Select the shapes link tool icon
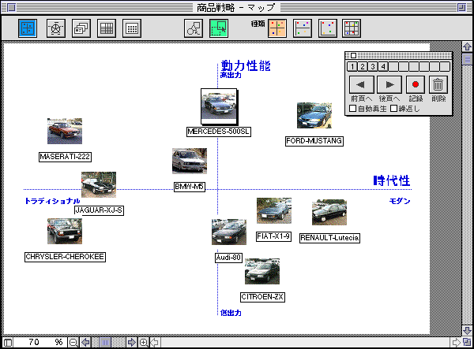The width and height of the screenshot is (474, 349). (x=194, y=28)
